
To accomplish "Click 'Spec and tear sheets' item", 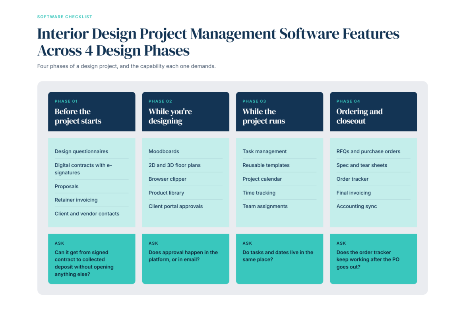I will coord(362,165).
